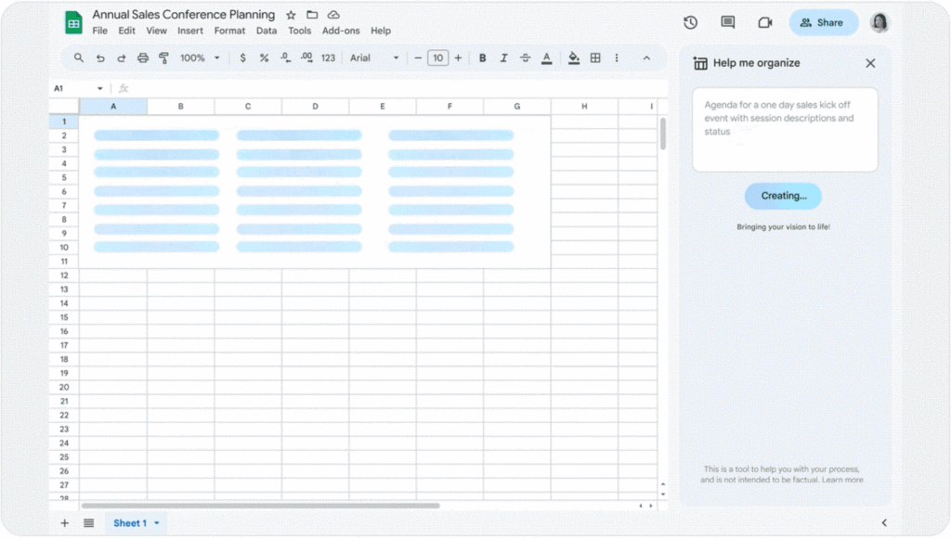This screenshot has width=951, height=539.
Task: Select the paint format tool
Action: [x=164, y=58]
